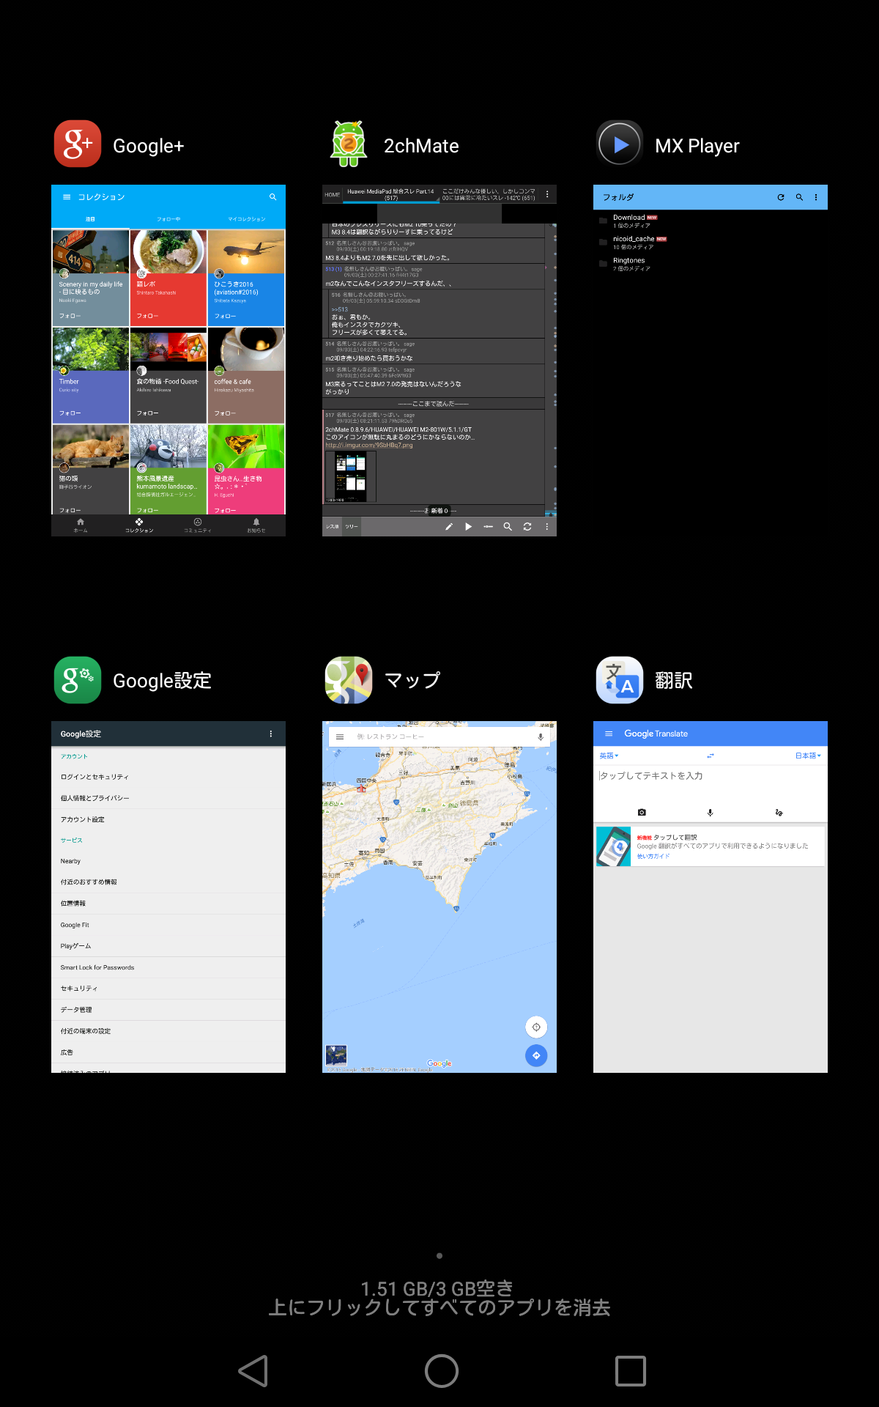Open アカウント設定 in Google設定
The width and height of the screenshot is (879, 1407).
click(x=168, y=819)
